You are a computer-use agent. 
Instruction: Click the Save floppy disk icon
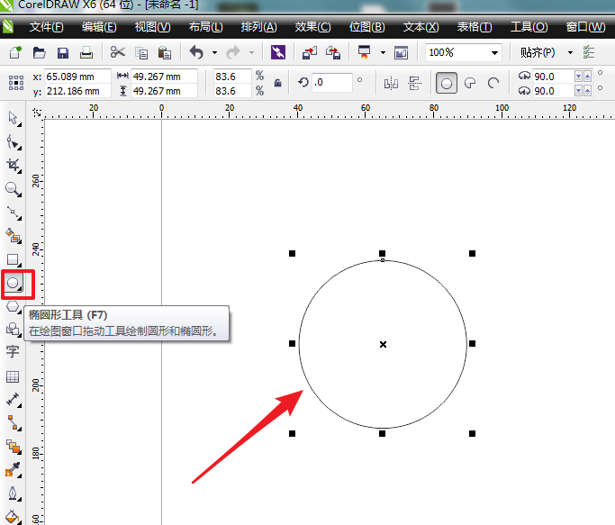63,52
